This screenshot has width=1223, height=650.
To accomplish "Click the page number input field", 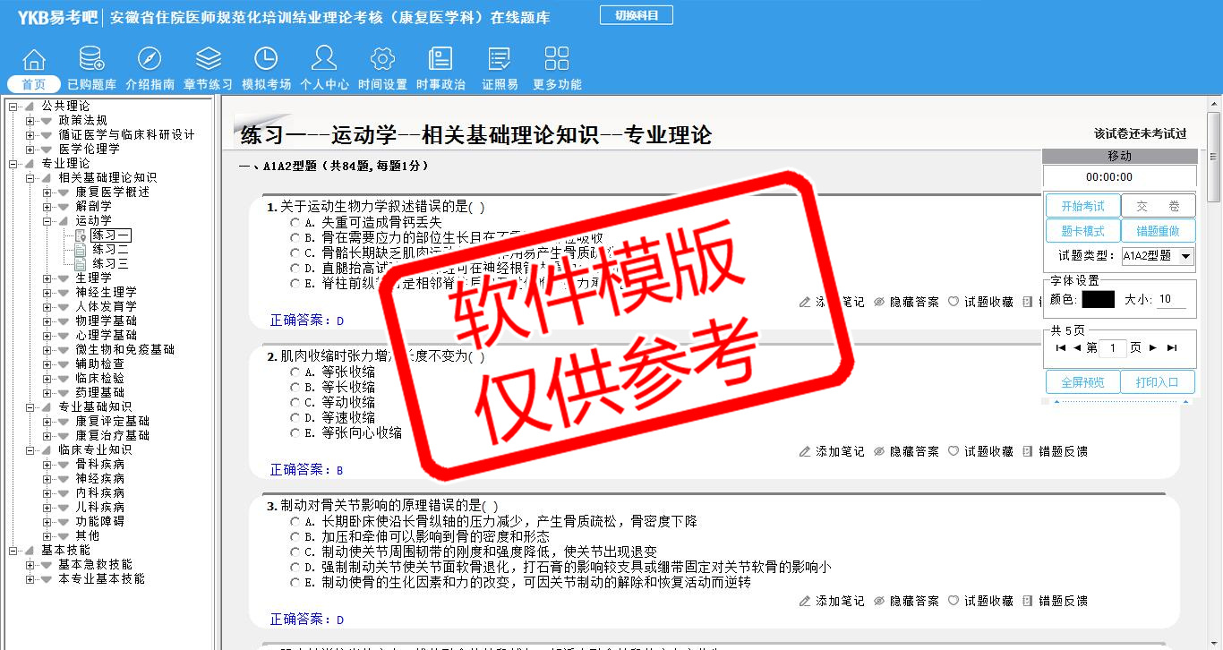I will (x=1112, y=348).
